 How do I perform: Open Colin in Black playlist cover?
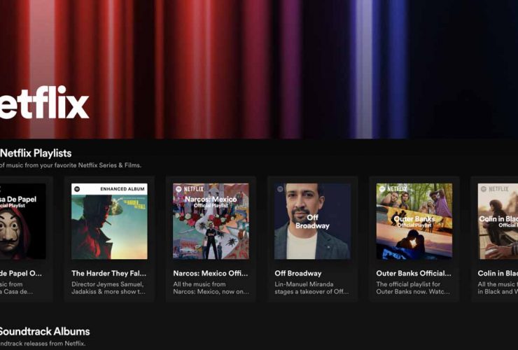[x=498, y=221]
